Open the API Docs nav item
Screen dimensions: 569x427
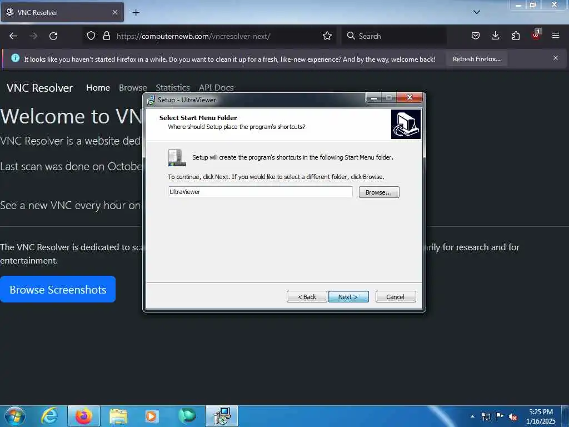click(x=216, y=87)
